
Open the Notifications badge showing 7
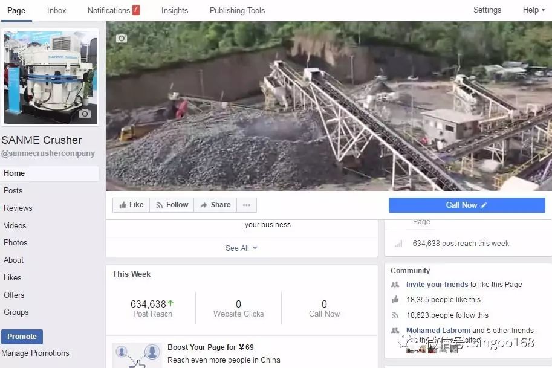[x=135, y=10]
